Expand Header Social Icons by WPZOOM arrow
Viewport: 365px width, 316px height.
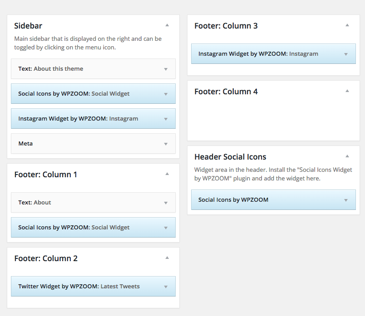346,200
